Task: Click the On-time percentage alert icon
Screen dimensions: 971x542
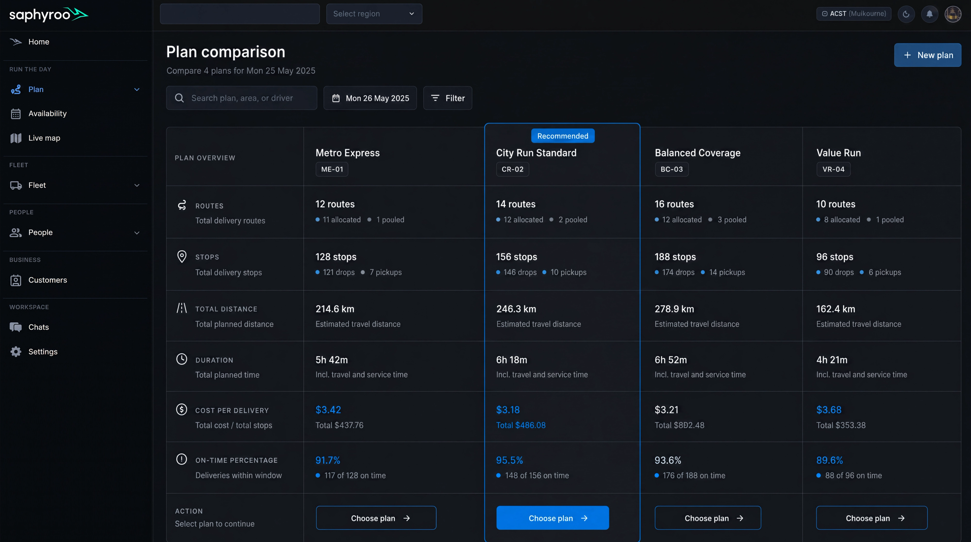Action: click(x=182, y=459)
